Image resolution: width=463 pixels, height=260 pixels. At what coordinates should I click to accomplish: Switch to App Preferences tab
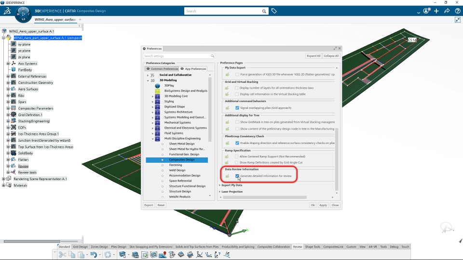[x=193, y=69]
